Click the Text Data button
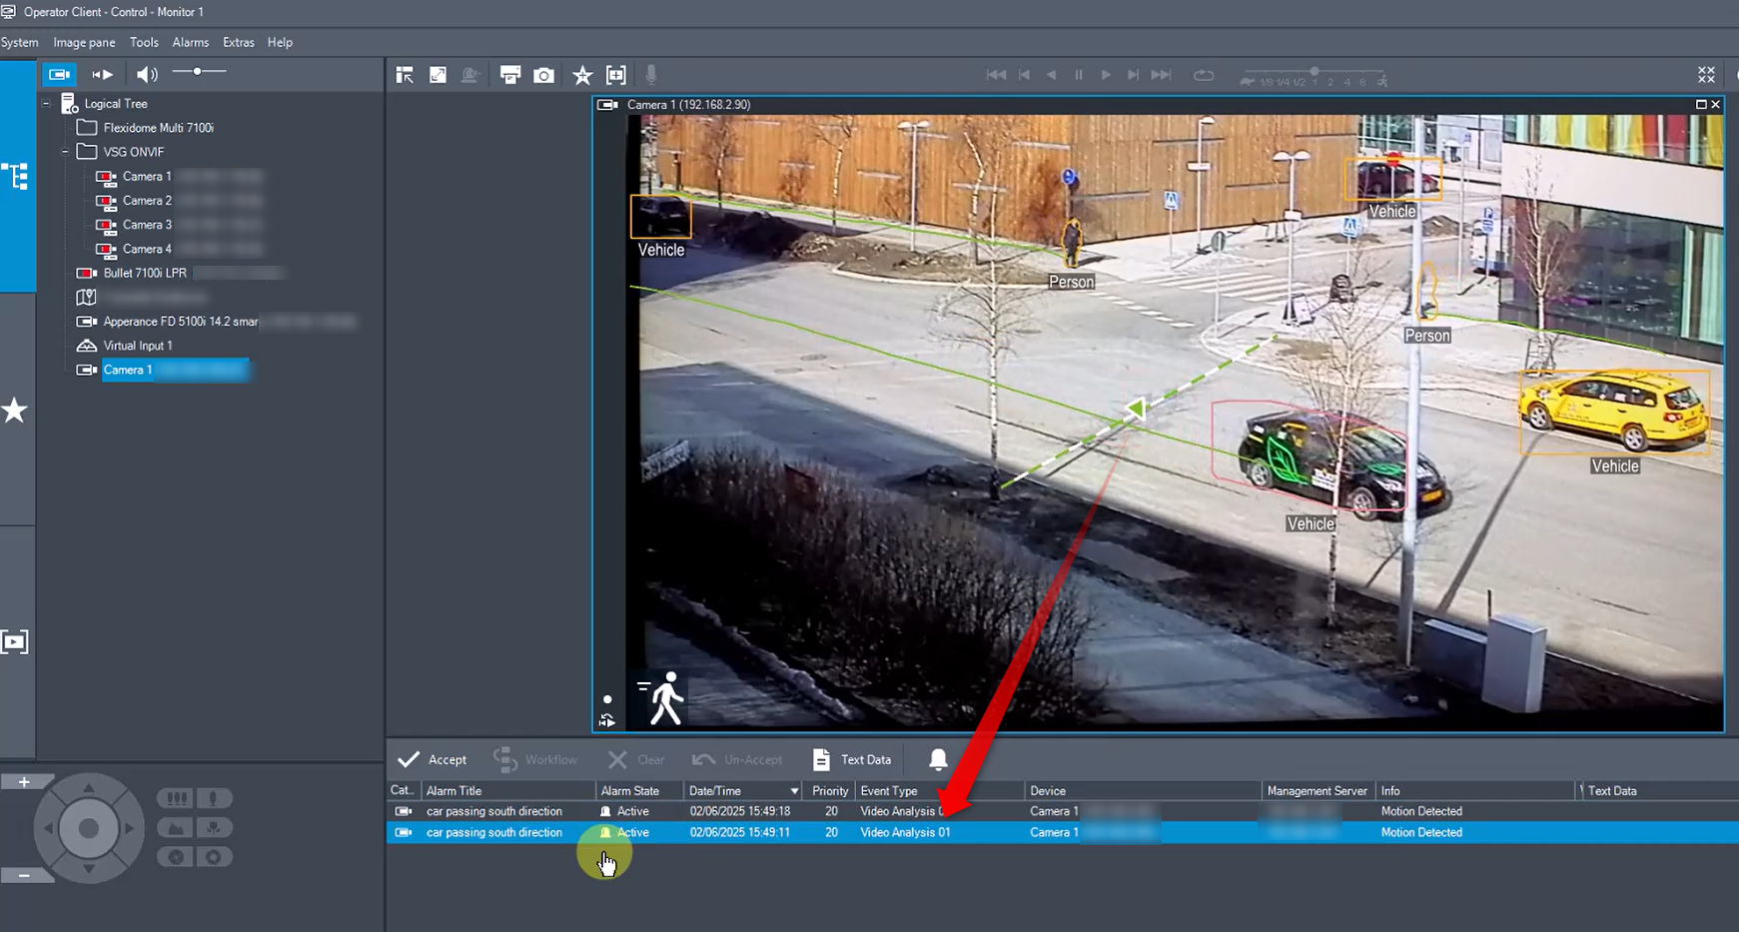The width and height of the screenshot is (1739, 932). 852,760
